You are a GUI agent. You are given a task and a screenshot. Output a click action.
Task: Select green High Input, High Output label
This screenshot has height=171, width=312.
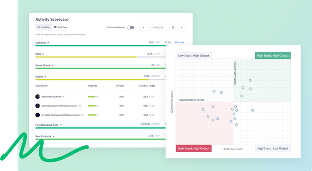click(x=273, y=56)
